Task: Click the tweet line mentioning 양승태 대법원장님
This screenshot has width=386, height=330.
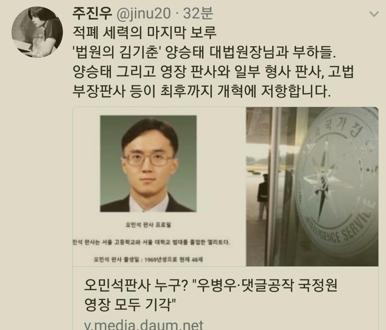Action: [204, 52]
